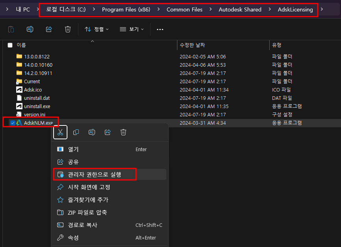This screenshot has height=247, width=341.
Task: Toggle the select-all checkbox above the file list
Action: (x=10, y=45)
